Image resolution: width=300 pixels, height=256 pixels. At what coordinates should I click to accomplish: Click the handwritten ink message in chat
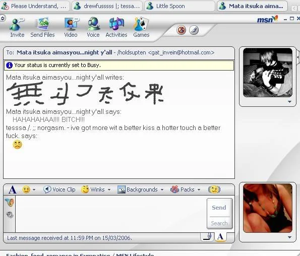(85, 94)
